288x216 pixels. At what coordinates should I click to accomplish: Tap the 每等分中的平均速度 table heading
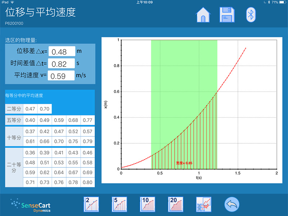point(24,95)
